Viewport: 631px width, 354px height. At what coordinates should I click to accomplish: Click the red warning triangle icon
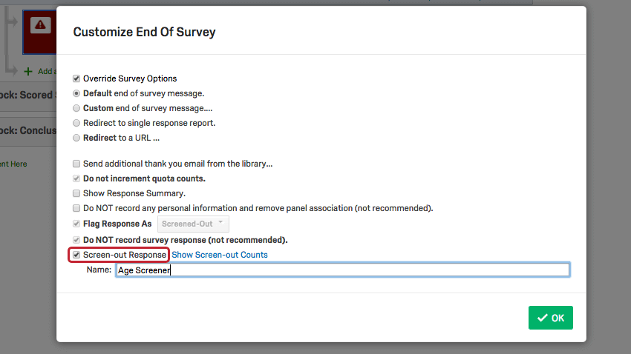pyautogui.click(x=40, y=25)
